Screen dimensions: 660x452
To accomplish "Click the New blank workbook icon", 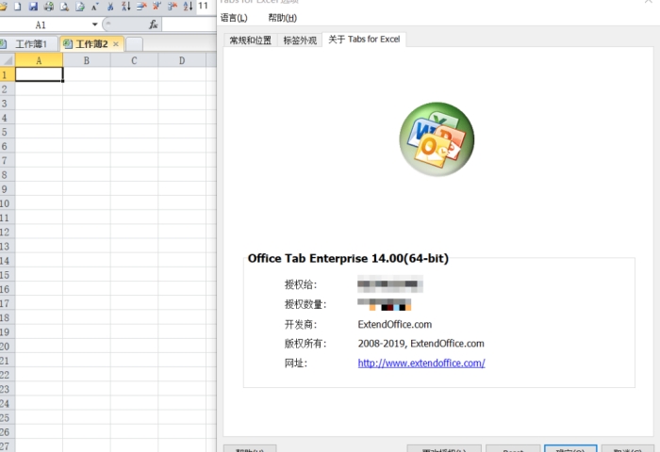I will (x=18, y=6).
